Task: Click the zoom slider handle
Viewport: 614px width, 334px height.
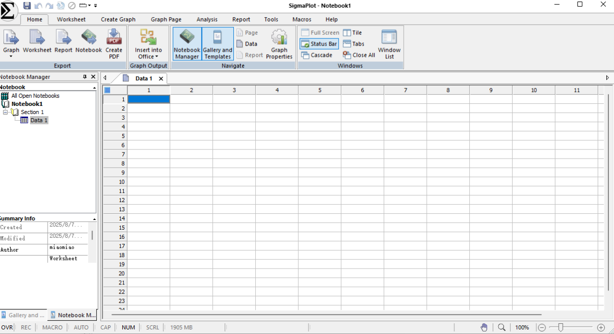Action: (x=561, y=327)
